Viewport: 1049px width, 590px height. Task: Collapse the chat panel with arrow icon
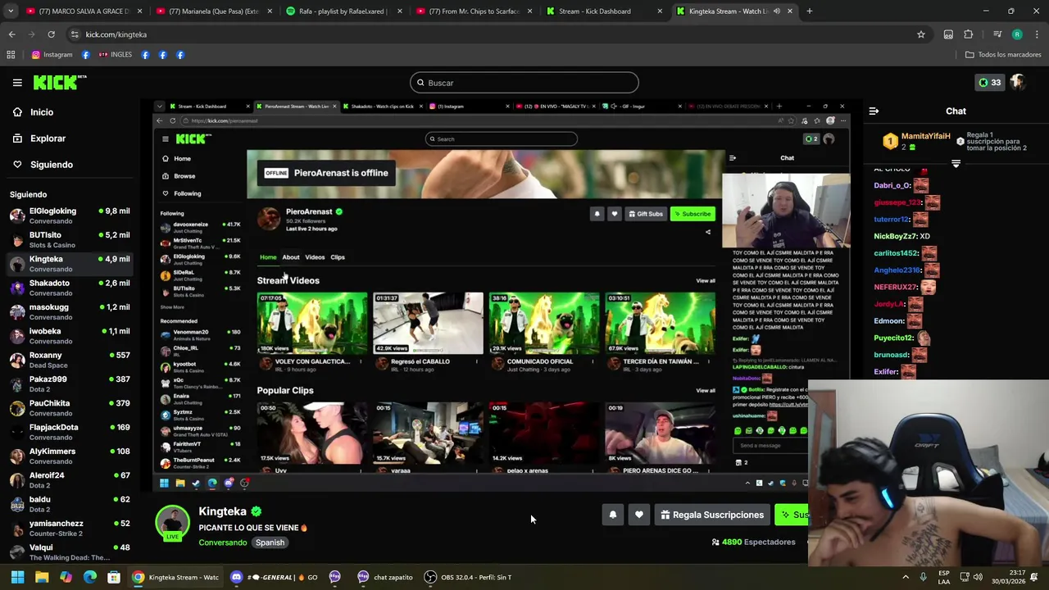click(874, 111)
